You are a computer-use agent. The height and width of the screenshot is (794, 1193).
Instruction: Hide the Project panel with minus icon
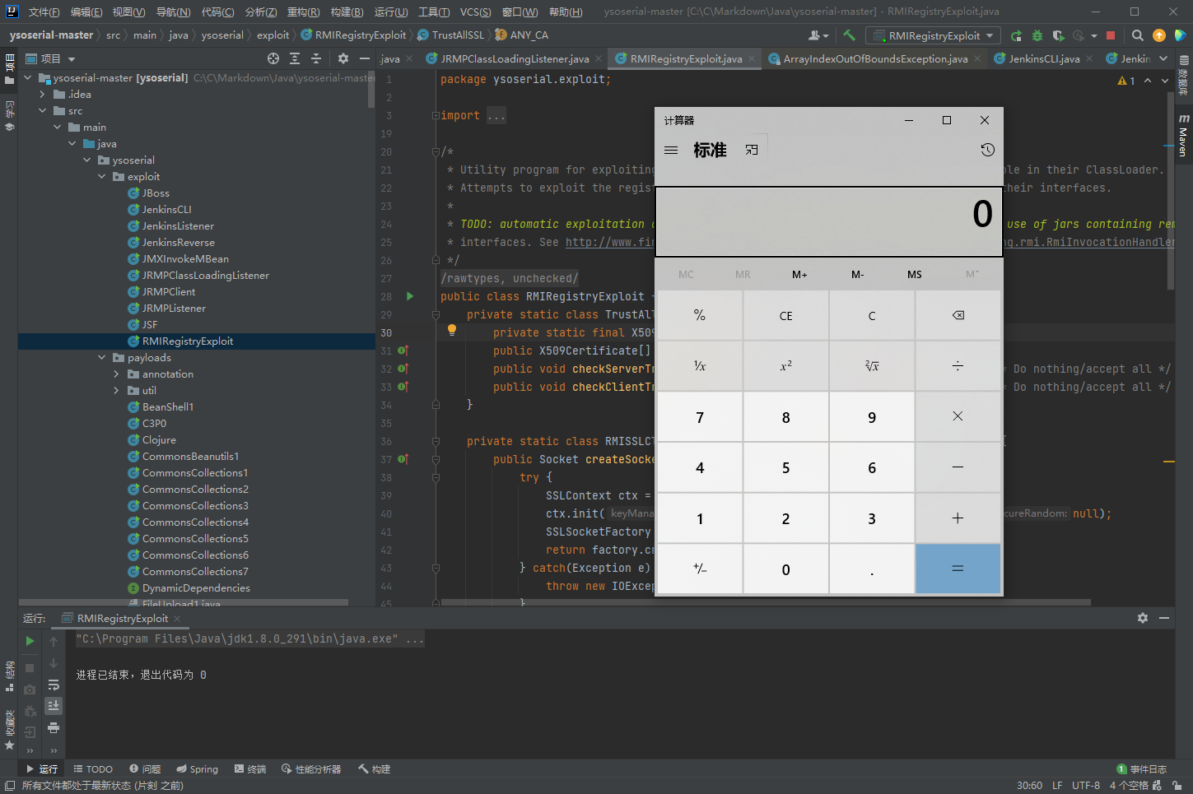tap(365, 58)
